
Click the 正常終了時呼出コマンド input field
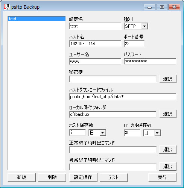click(113, 150)
